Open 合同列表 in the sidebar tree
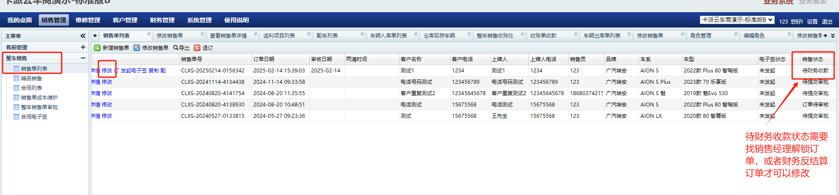This screenshot has height=195, width=839. tap(31, 88)
